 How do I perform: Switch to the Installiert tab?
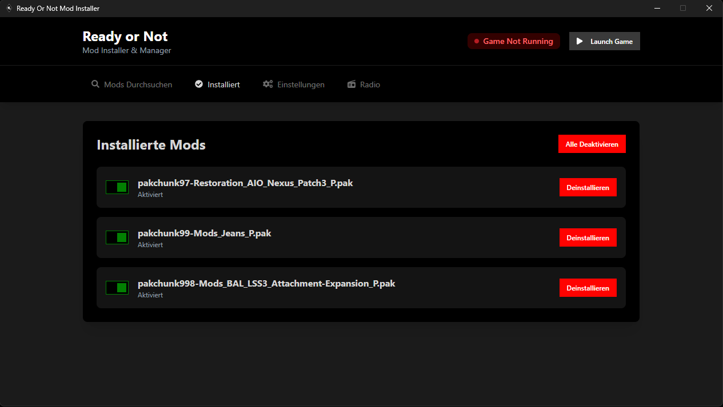218,84
